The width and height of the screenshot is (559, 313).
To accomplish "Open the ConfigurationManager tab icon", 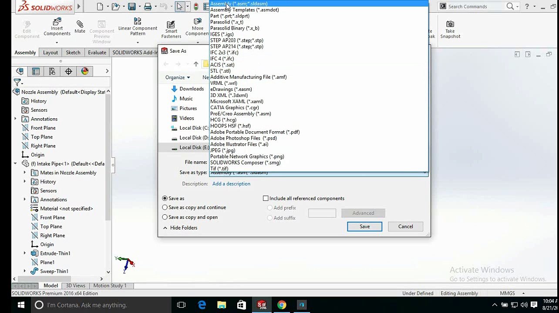I will click(x=52, y=71).
